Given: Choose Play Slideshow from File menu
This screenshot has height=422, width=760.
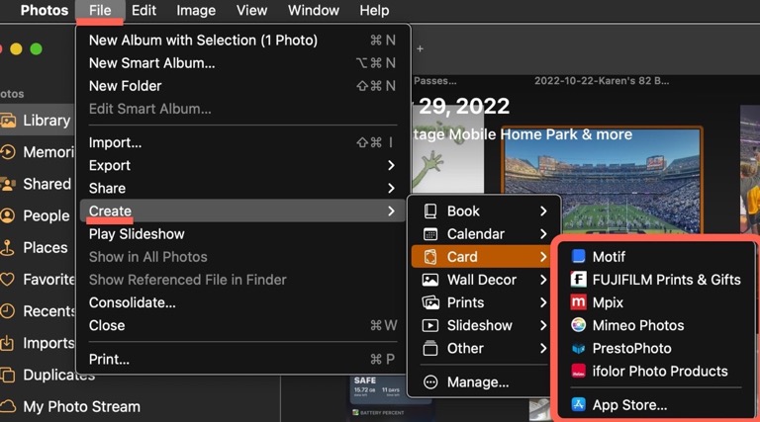Looking at the screenshot, I should pyautogui.click(x=137, y=234).
